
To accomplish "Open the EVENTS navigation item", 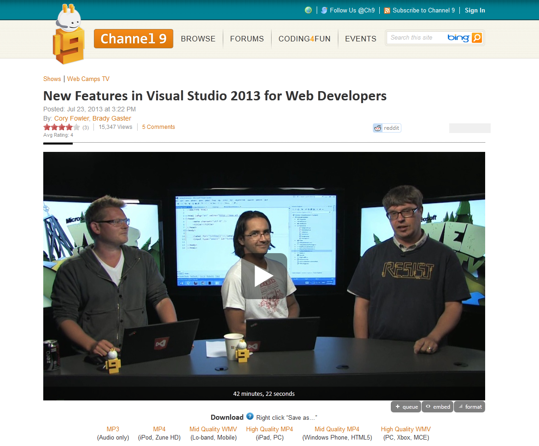I will click(360, 39).
